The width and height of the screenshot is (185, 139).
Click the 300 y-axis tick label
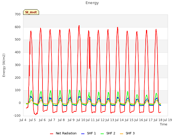pyautogui.click(x=18, y=65)
